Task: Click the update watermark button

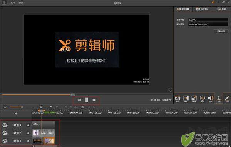Action: pyautogui.click(x=221, y=31)
